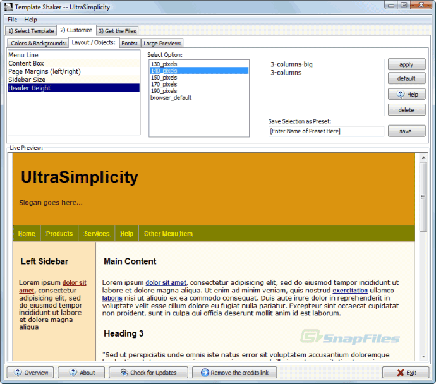Click the question mark icon on About button
Viewport: 436px width, 384px height.
click(x=73, y=373)
